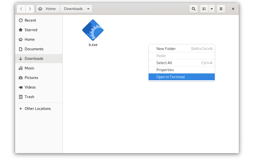This screenshot has height=164, width=257.
Task: Toggle the list view icon
Action: (204, 9)
